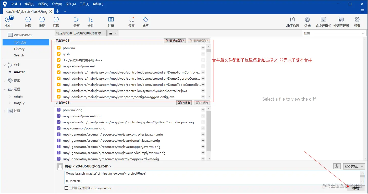Expand the 标签 section in sidebar
This screenshot has width=368, height=194.
pyautogui.click(x=4, y=80)
